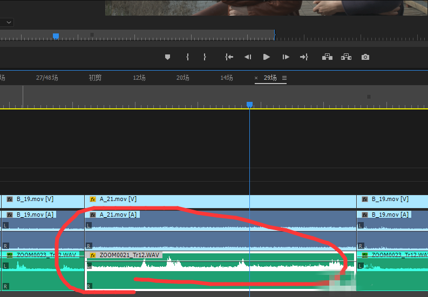Step back one frame
Image resolution: width=428 pixels, height=297 pixels.
click(248, 57)
